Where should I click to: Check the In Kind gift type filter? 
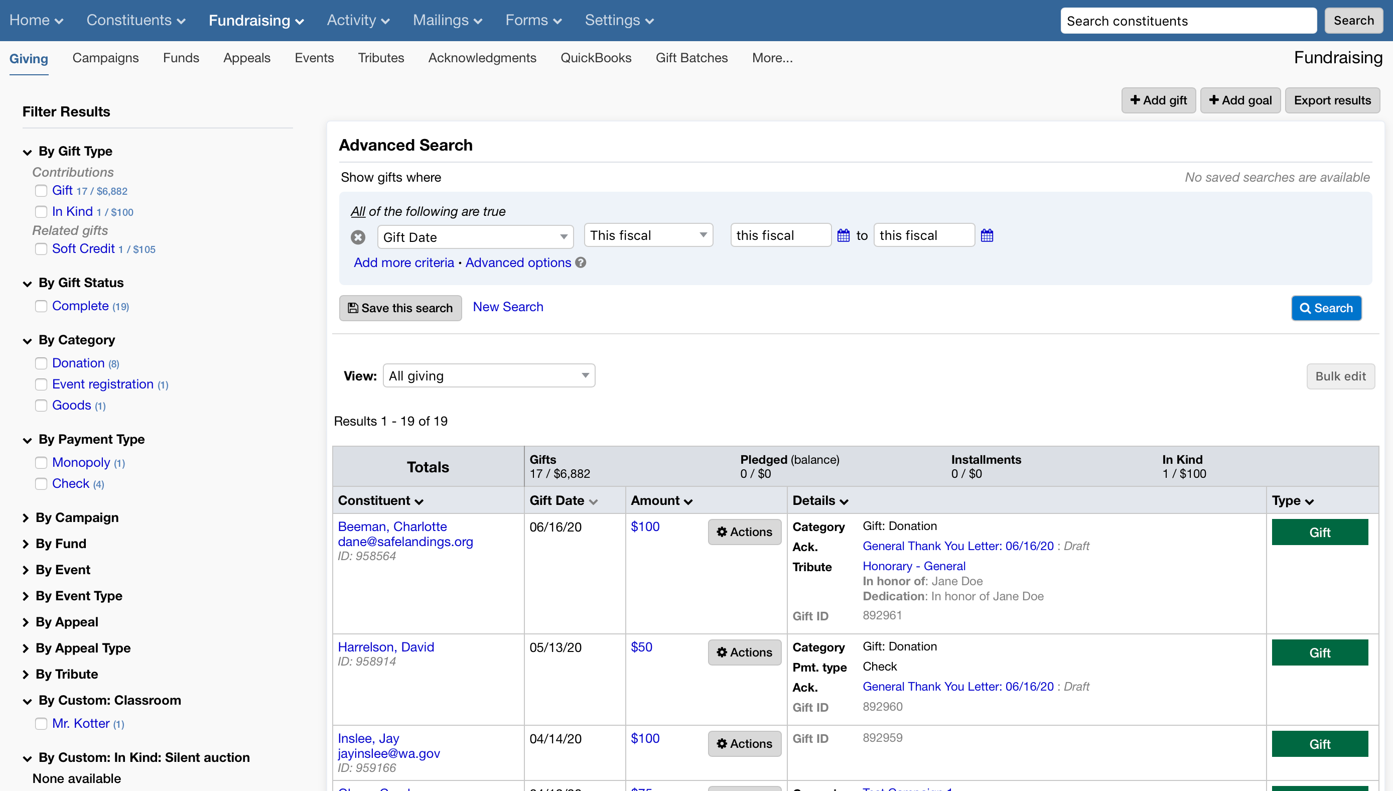point(41,212)
